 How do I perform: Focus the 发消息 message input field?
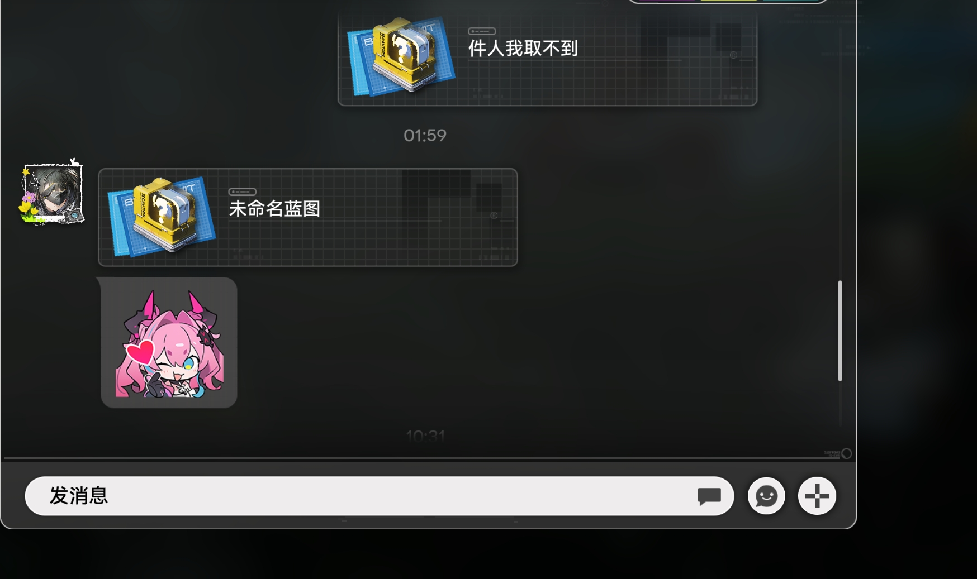point(379,496)
